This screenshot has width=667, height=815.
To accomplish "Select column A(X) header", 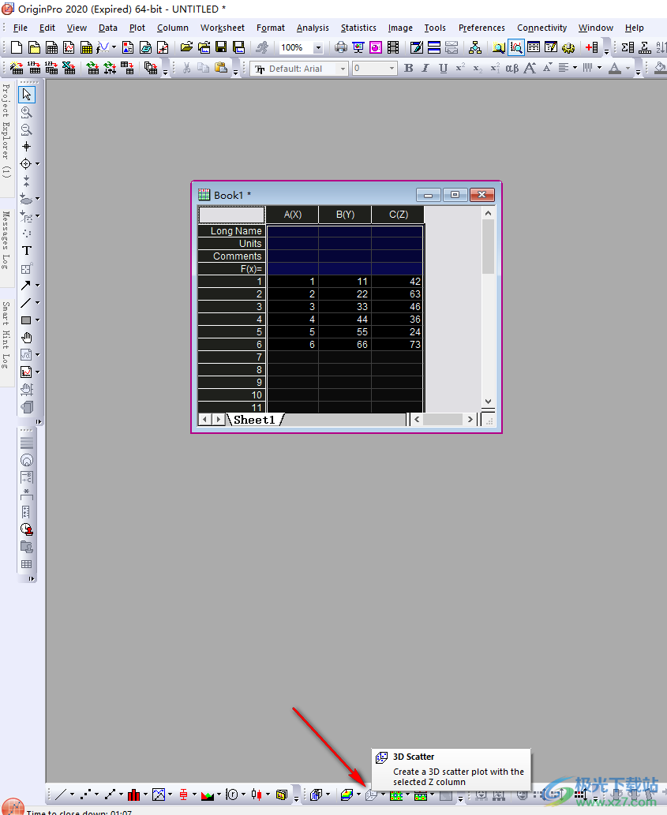I will point(292,214).
